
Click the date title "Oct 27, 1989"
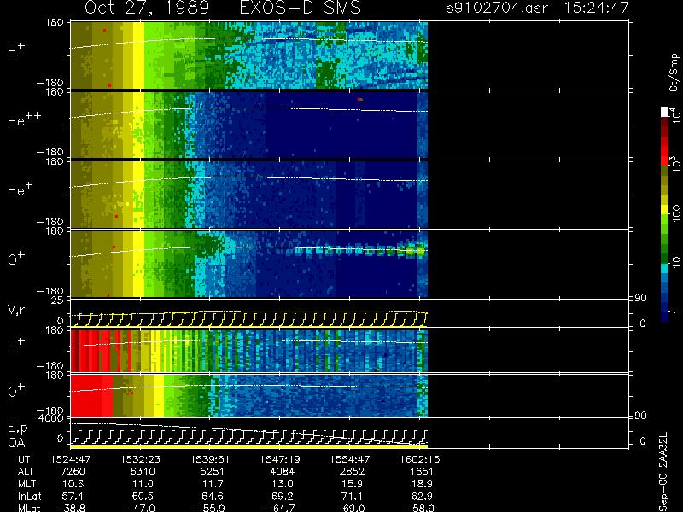click(147, 8)
